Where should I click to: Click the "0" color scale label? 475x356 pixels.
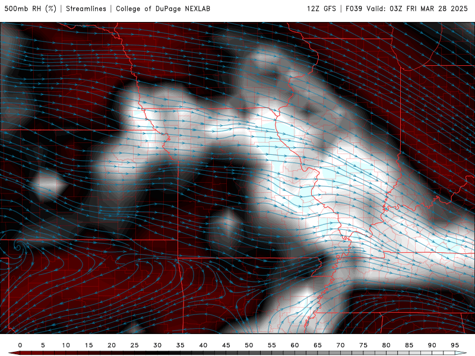tap(20, 345)
